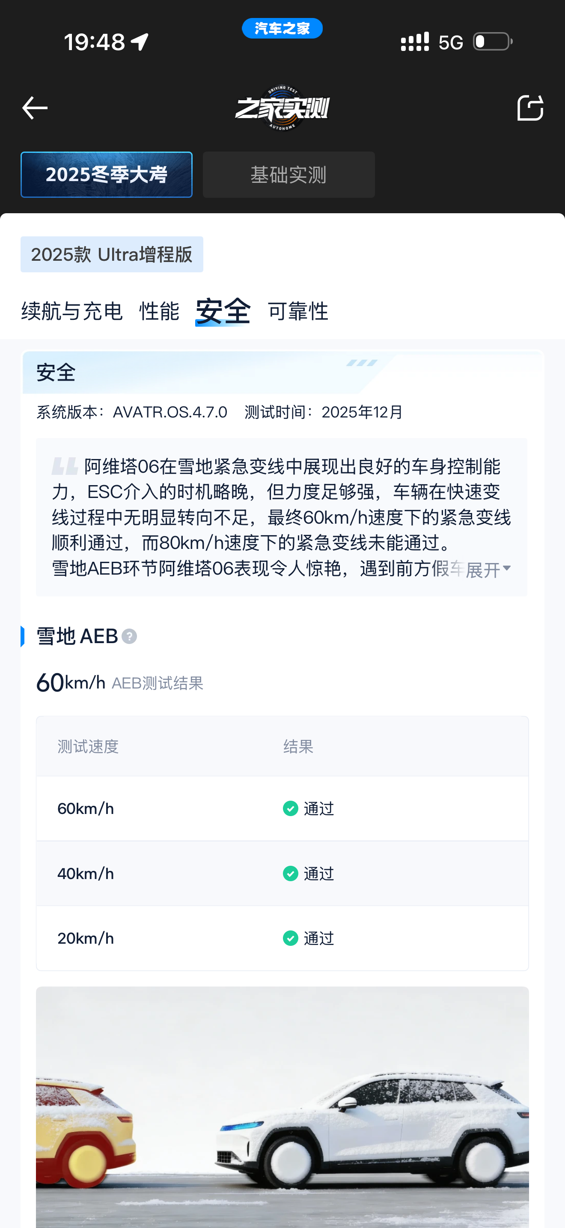Tap the share icon at top right

(530, 108)
